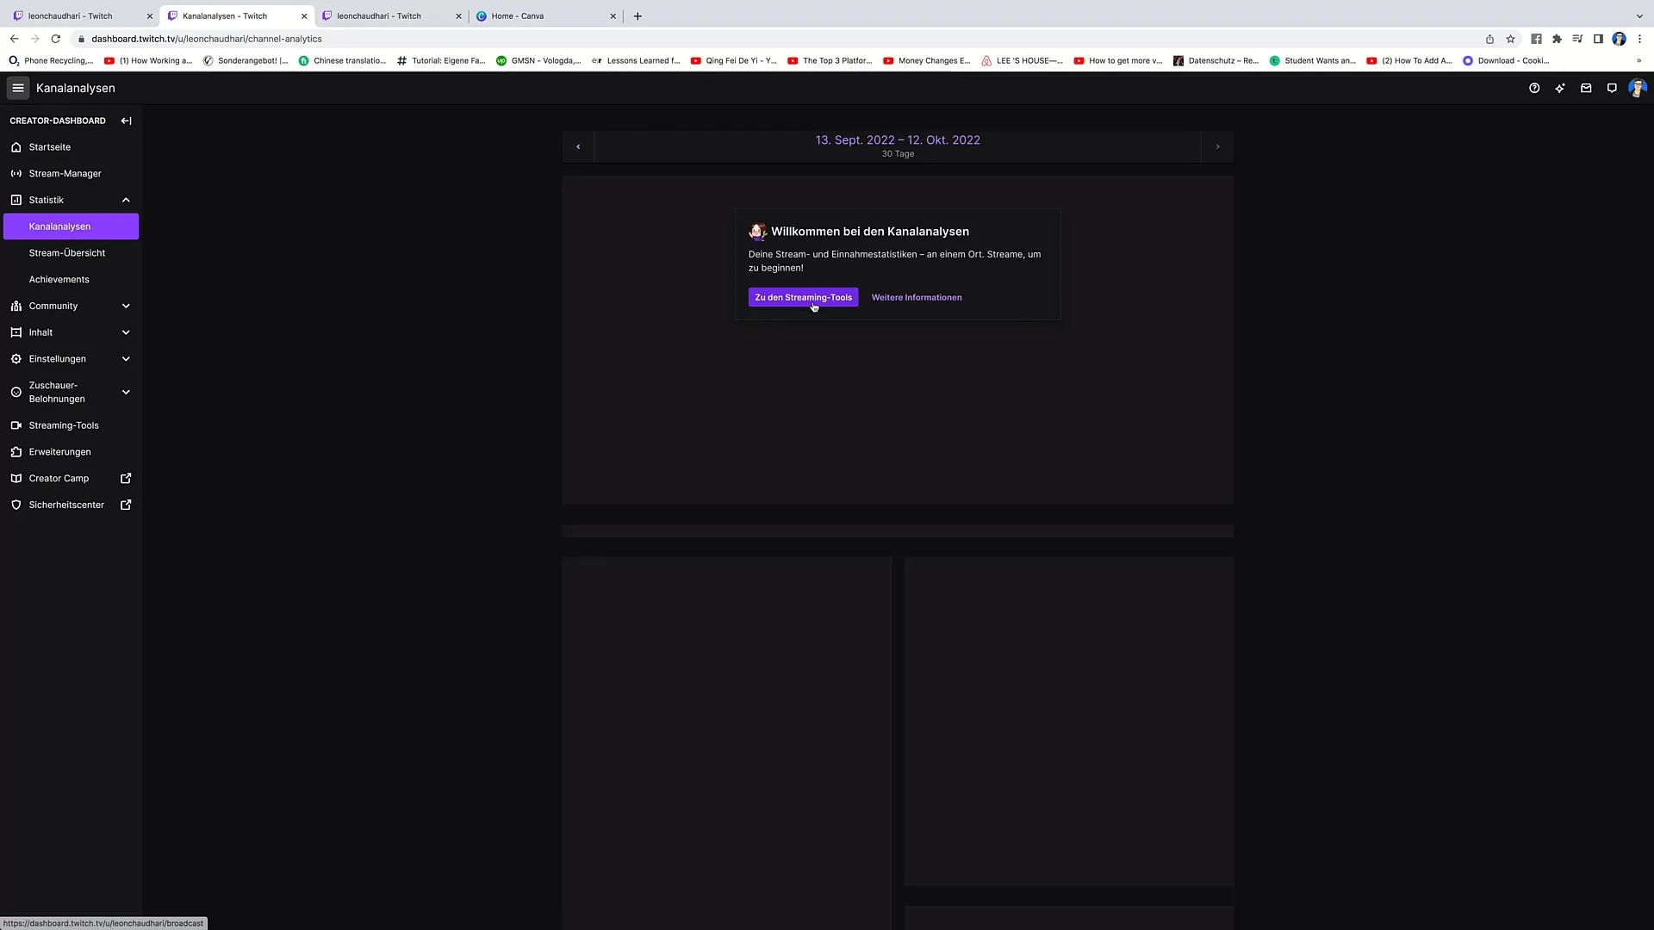Click the Zu den Streaming-Tools button
Image resolution: width=1654 pixels, height=930 pixels.
pos(803,296)
